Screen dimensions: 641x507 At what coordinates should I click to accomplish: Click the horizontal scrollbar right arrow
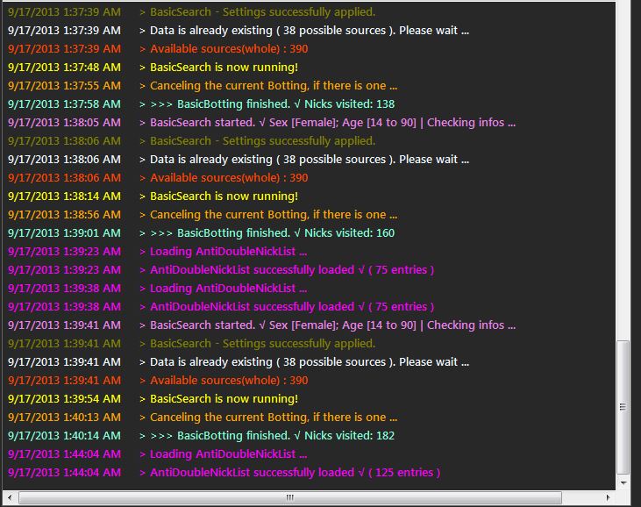click(608, 497)
